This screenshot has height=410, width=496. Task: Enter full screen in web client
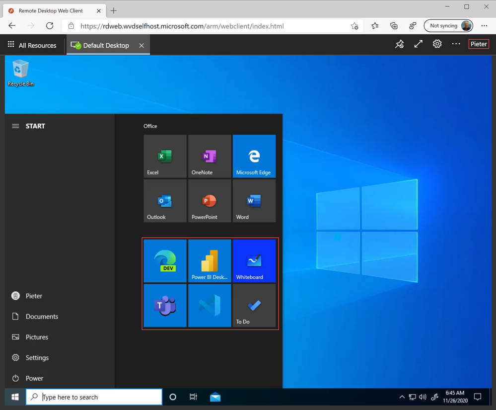tap(418, 44)
